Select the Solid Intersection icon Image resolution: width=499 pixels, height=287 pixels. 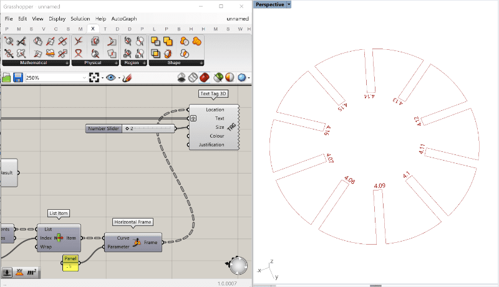184,54
